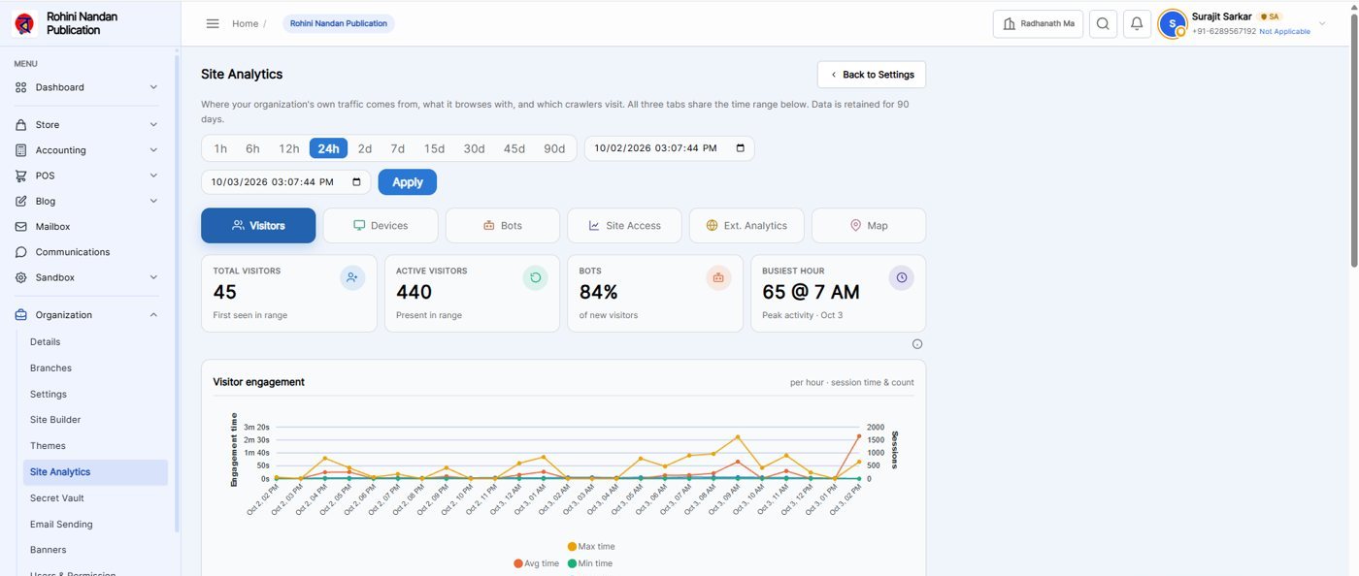Click the Busiest Hour clock icon
This screenshot has height=576, width=1359.
pos(902,277)
